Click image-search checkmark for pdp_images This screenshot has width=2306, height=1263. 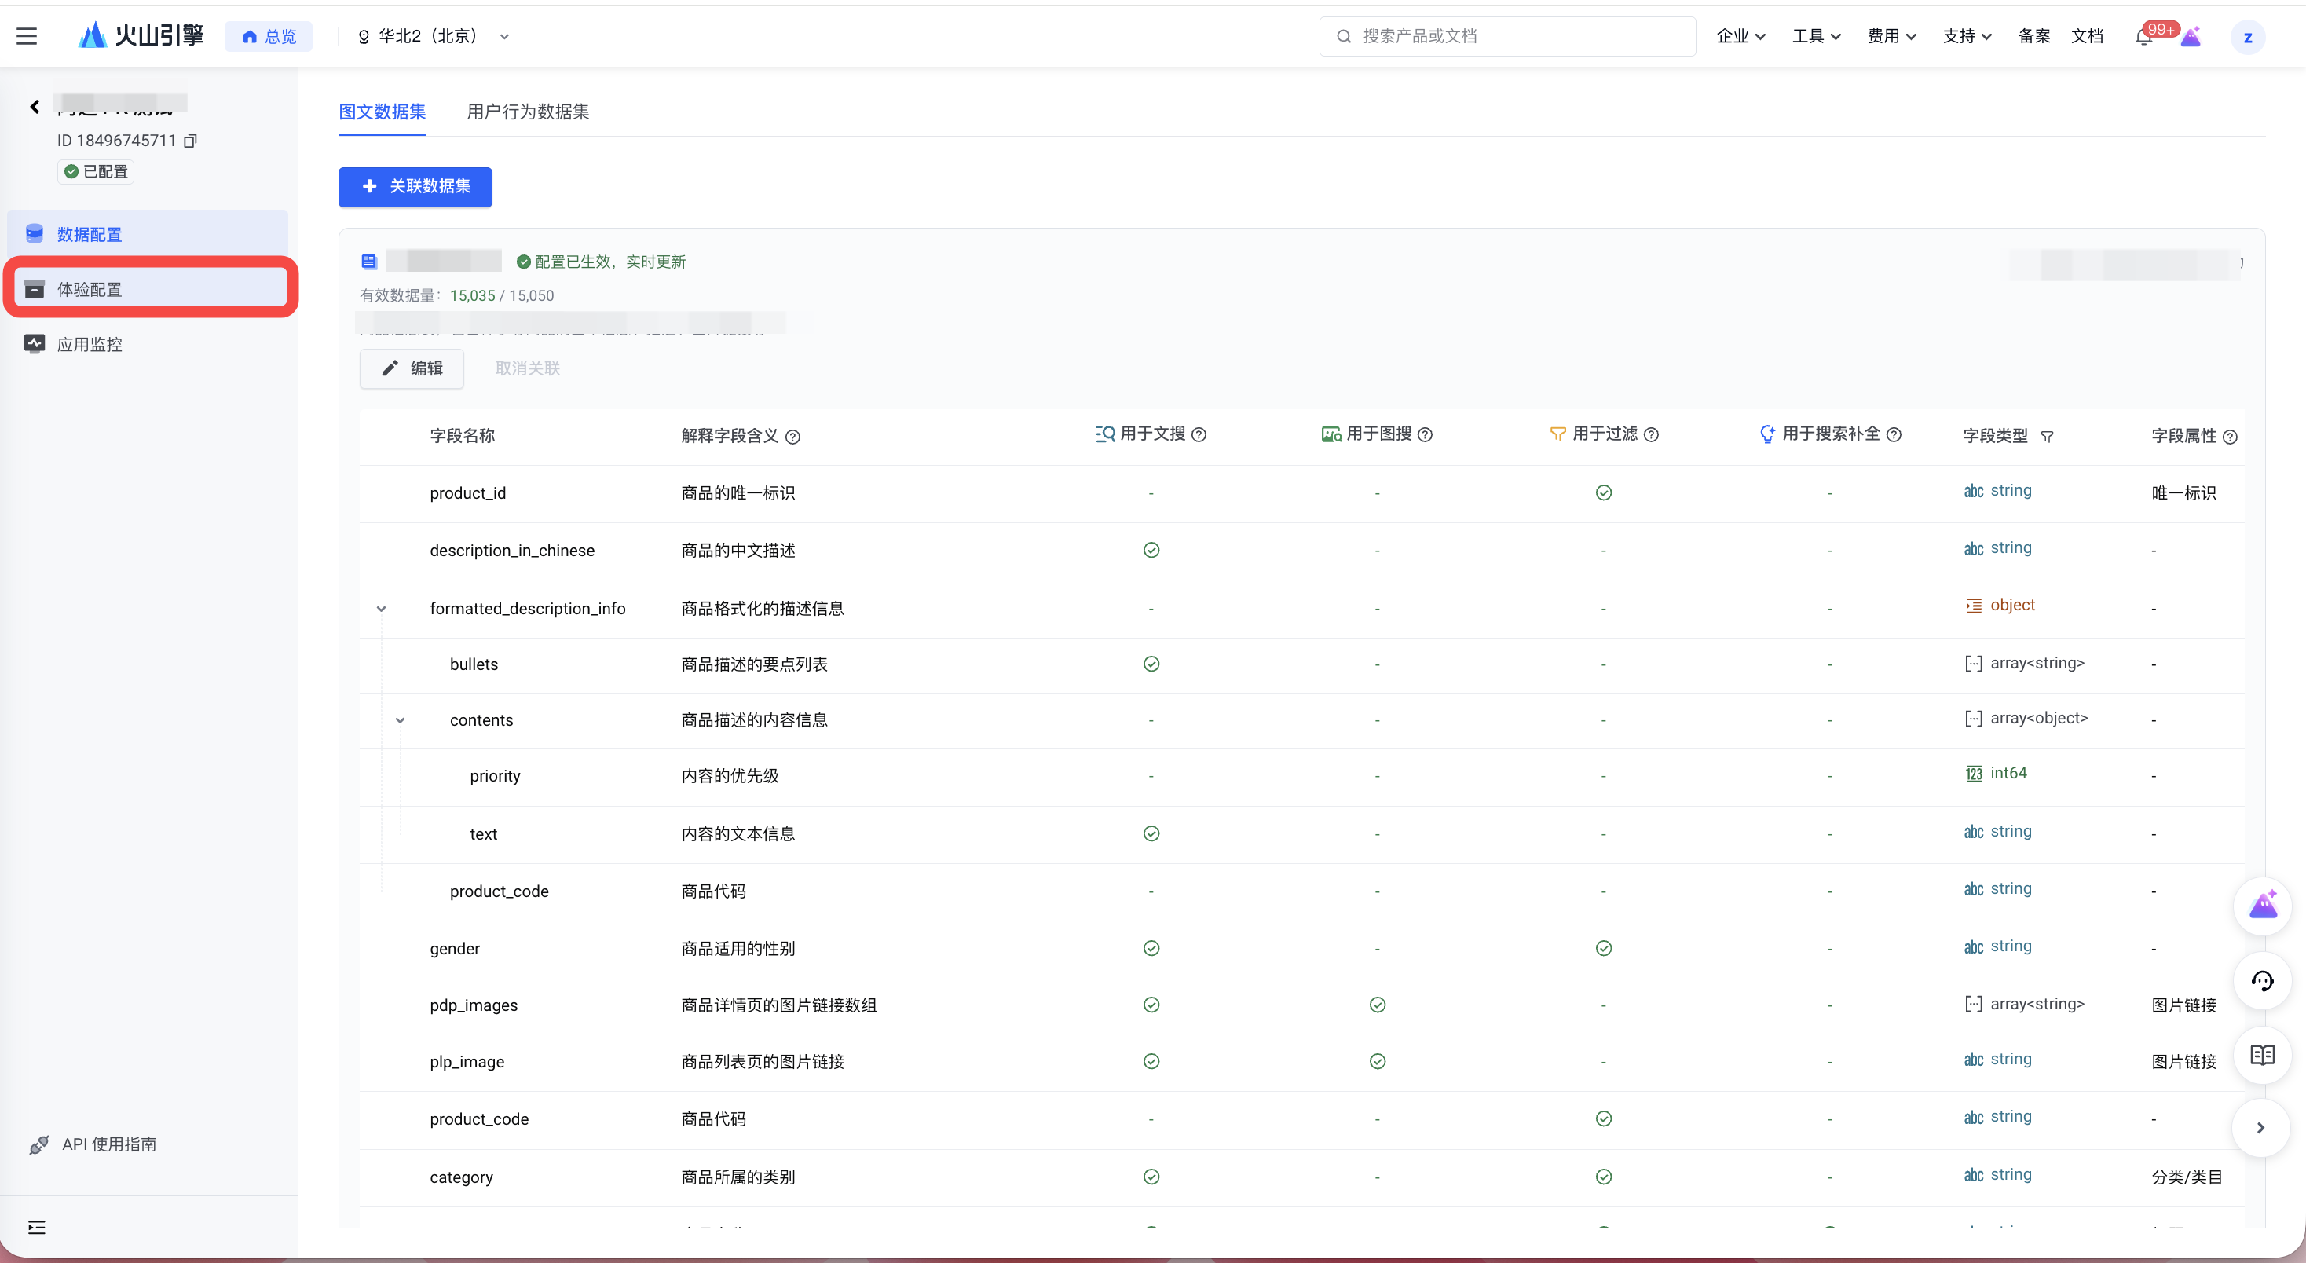coord(1377,1005)
